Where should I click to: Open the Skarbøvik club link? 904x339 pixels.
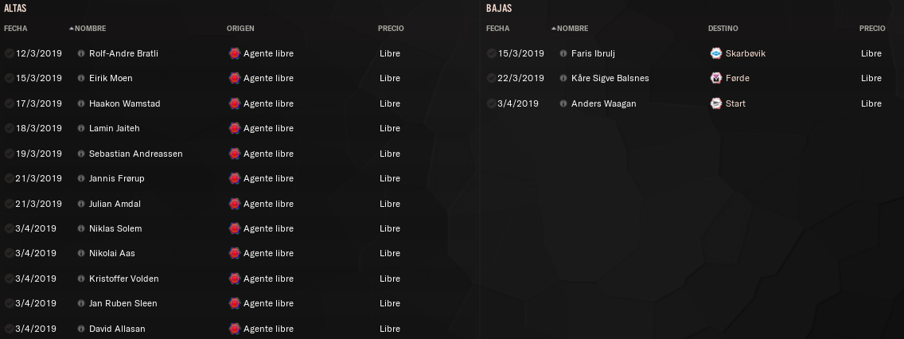click(746, 53)
